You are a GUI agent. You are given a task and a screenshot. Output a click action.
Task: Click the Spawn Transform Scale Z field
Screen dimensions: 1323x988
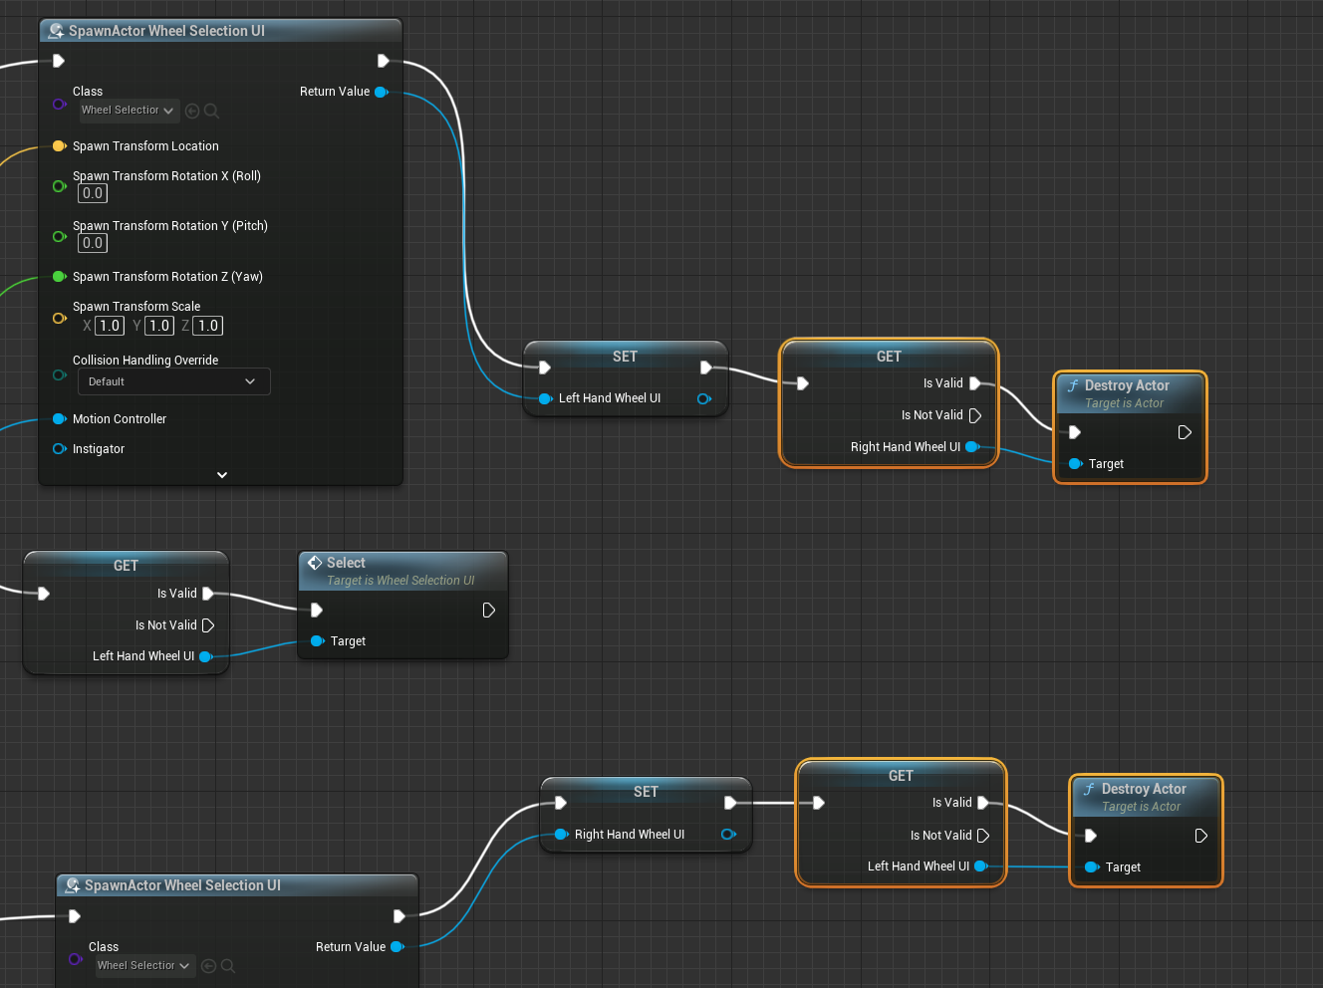[x=207, y=326]
